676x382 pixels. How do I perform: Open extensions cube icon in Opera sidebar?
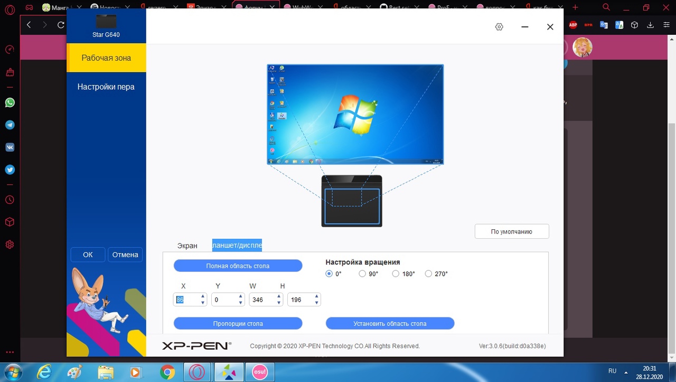[10, 222]
